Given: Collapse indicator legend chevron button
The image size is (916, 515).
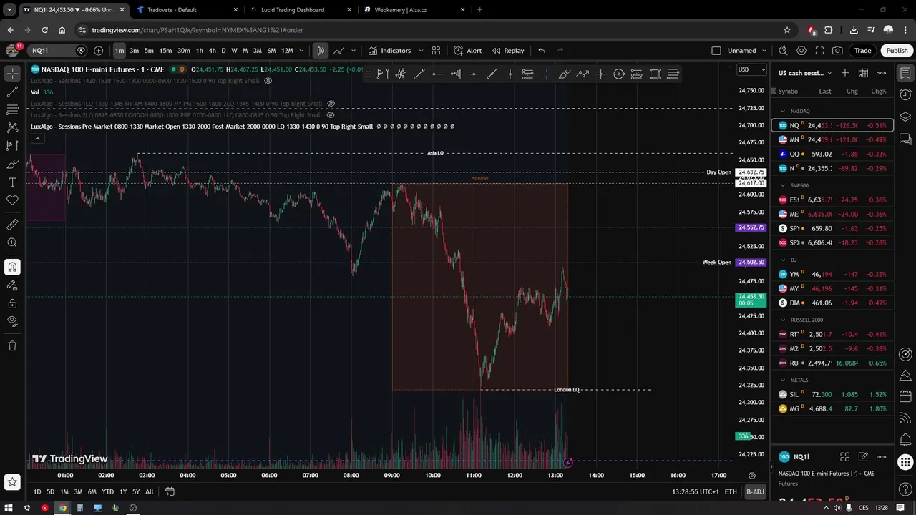Looking at the screenshot, I should (37, 139).
